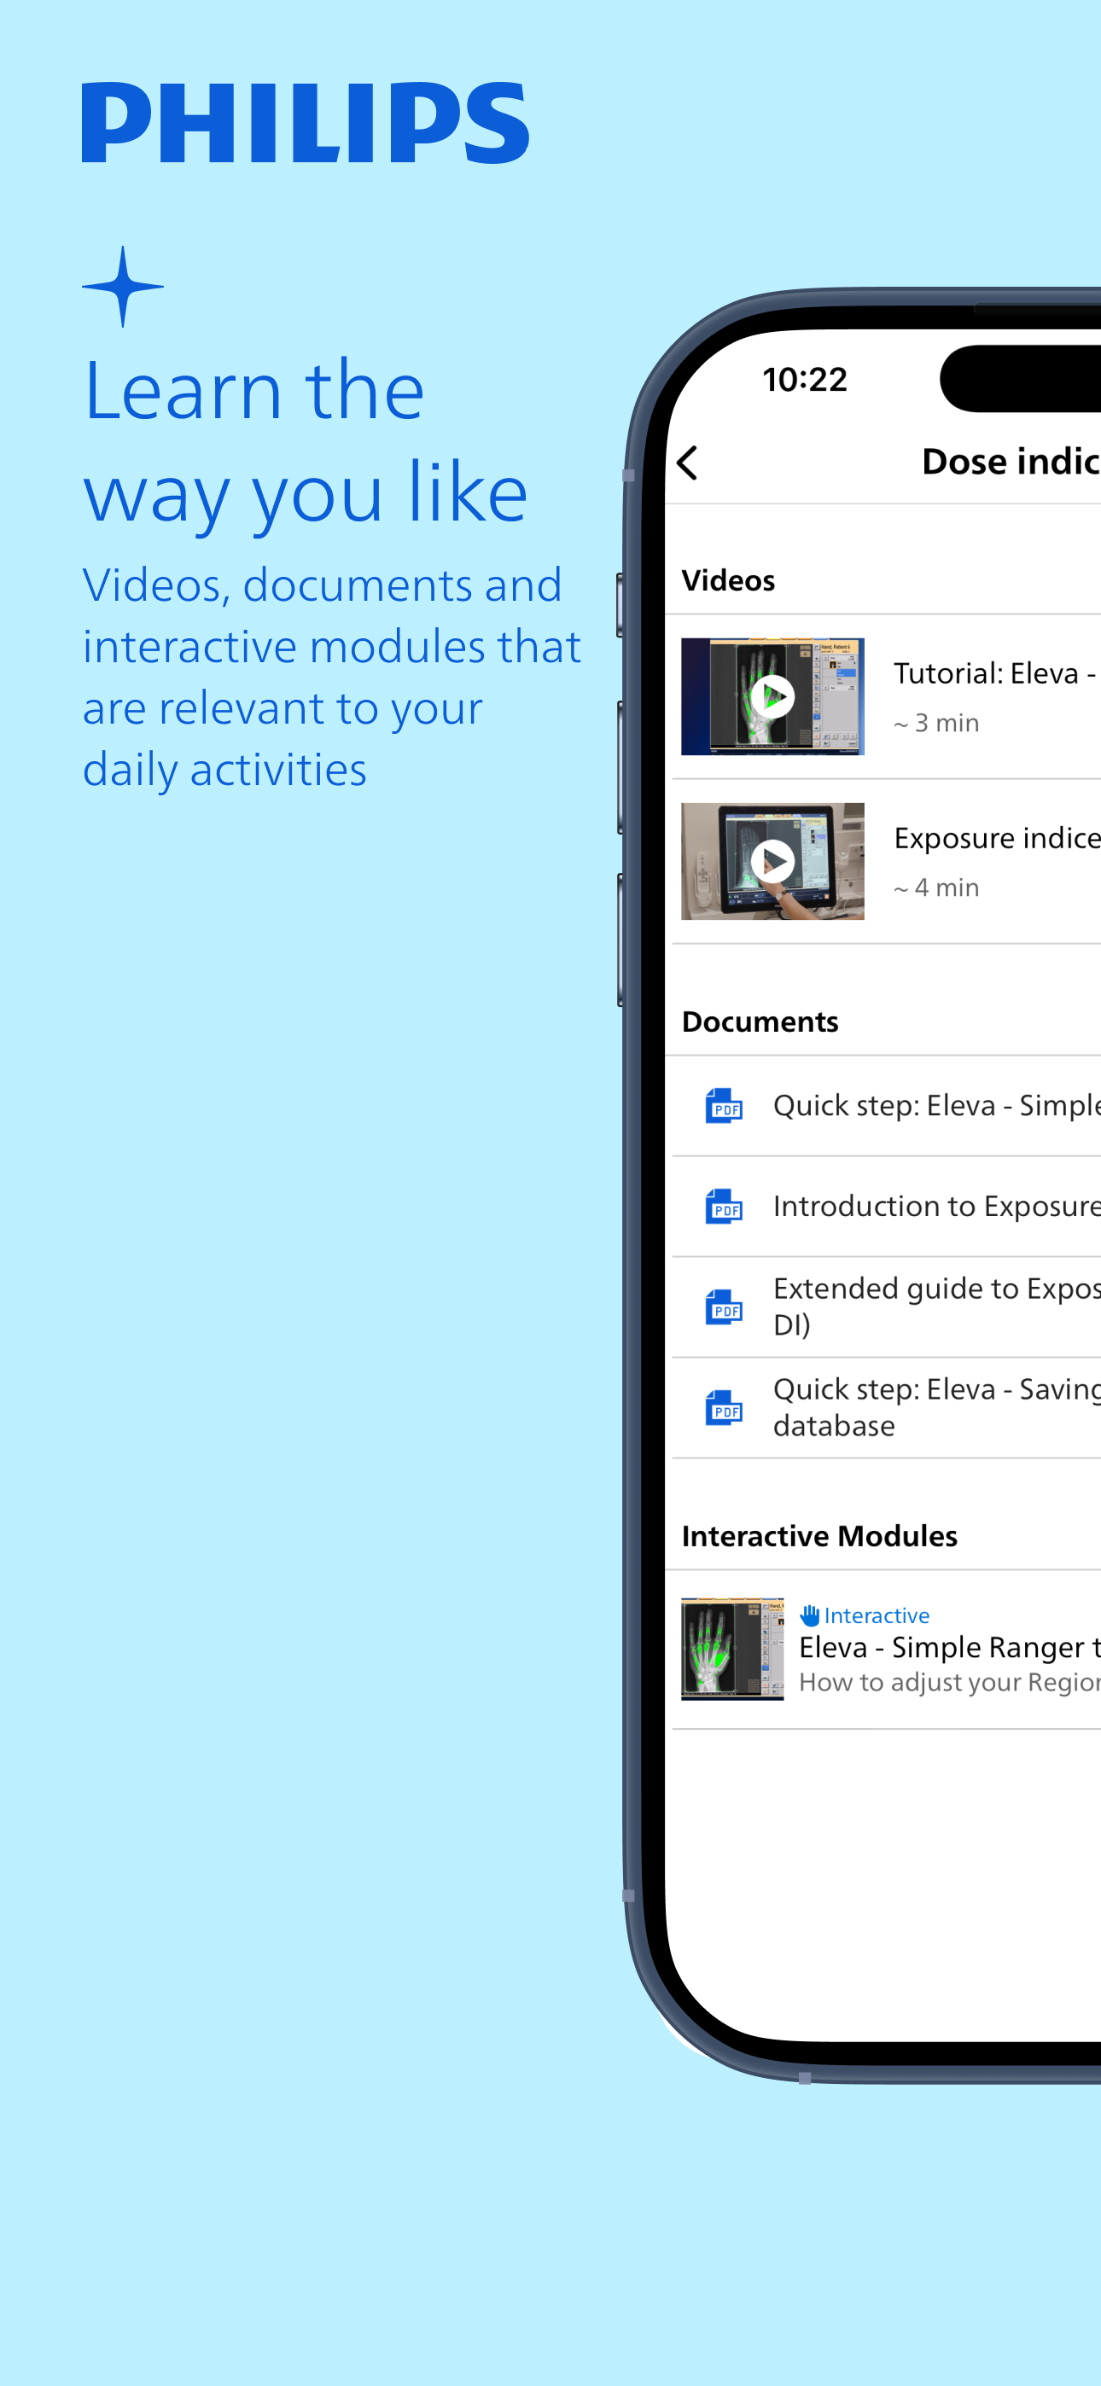This screenshot has width=1101, height=2386.
Task: Open 'Quick step: Eleva - Saving' document
Action: coord(937,1408)
